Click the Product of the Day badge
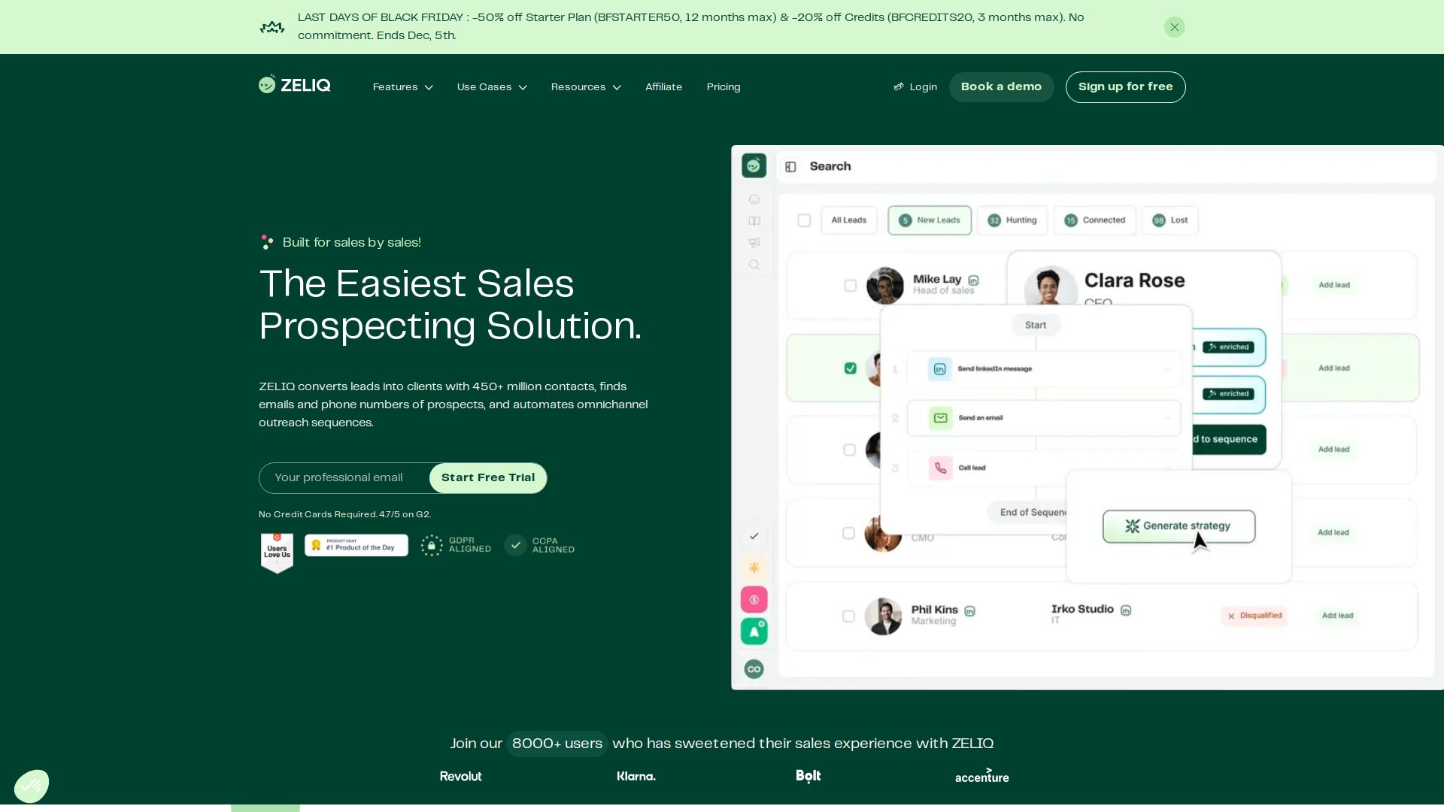The image size is (1444, 812). coord(356,545)
